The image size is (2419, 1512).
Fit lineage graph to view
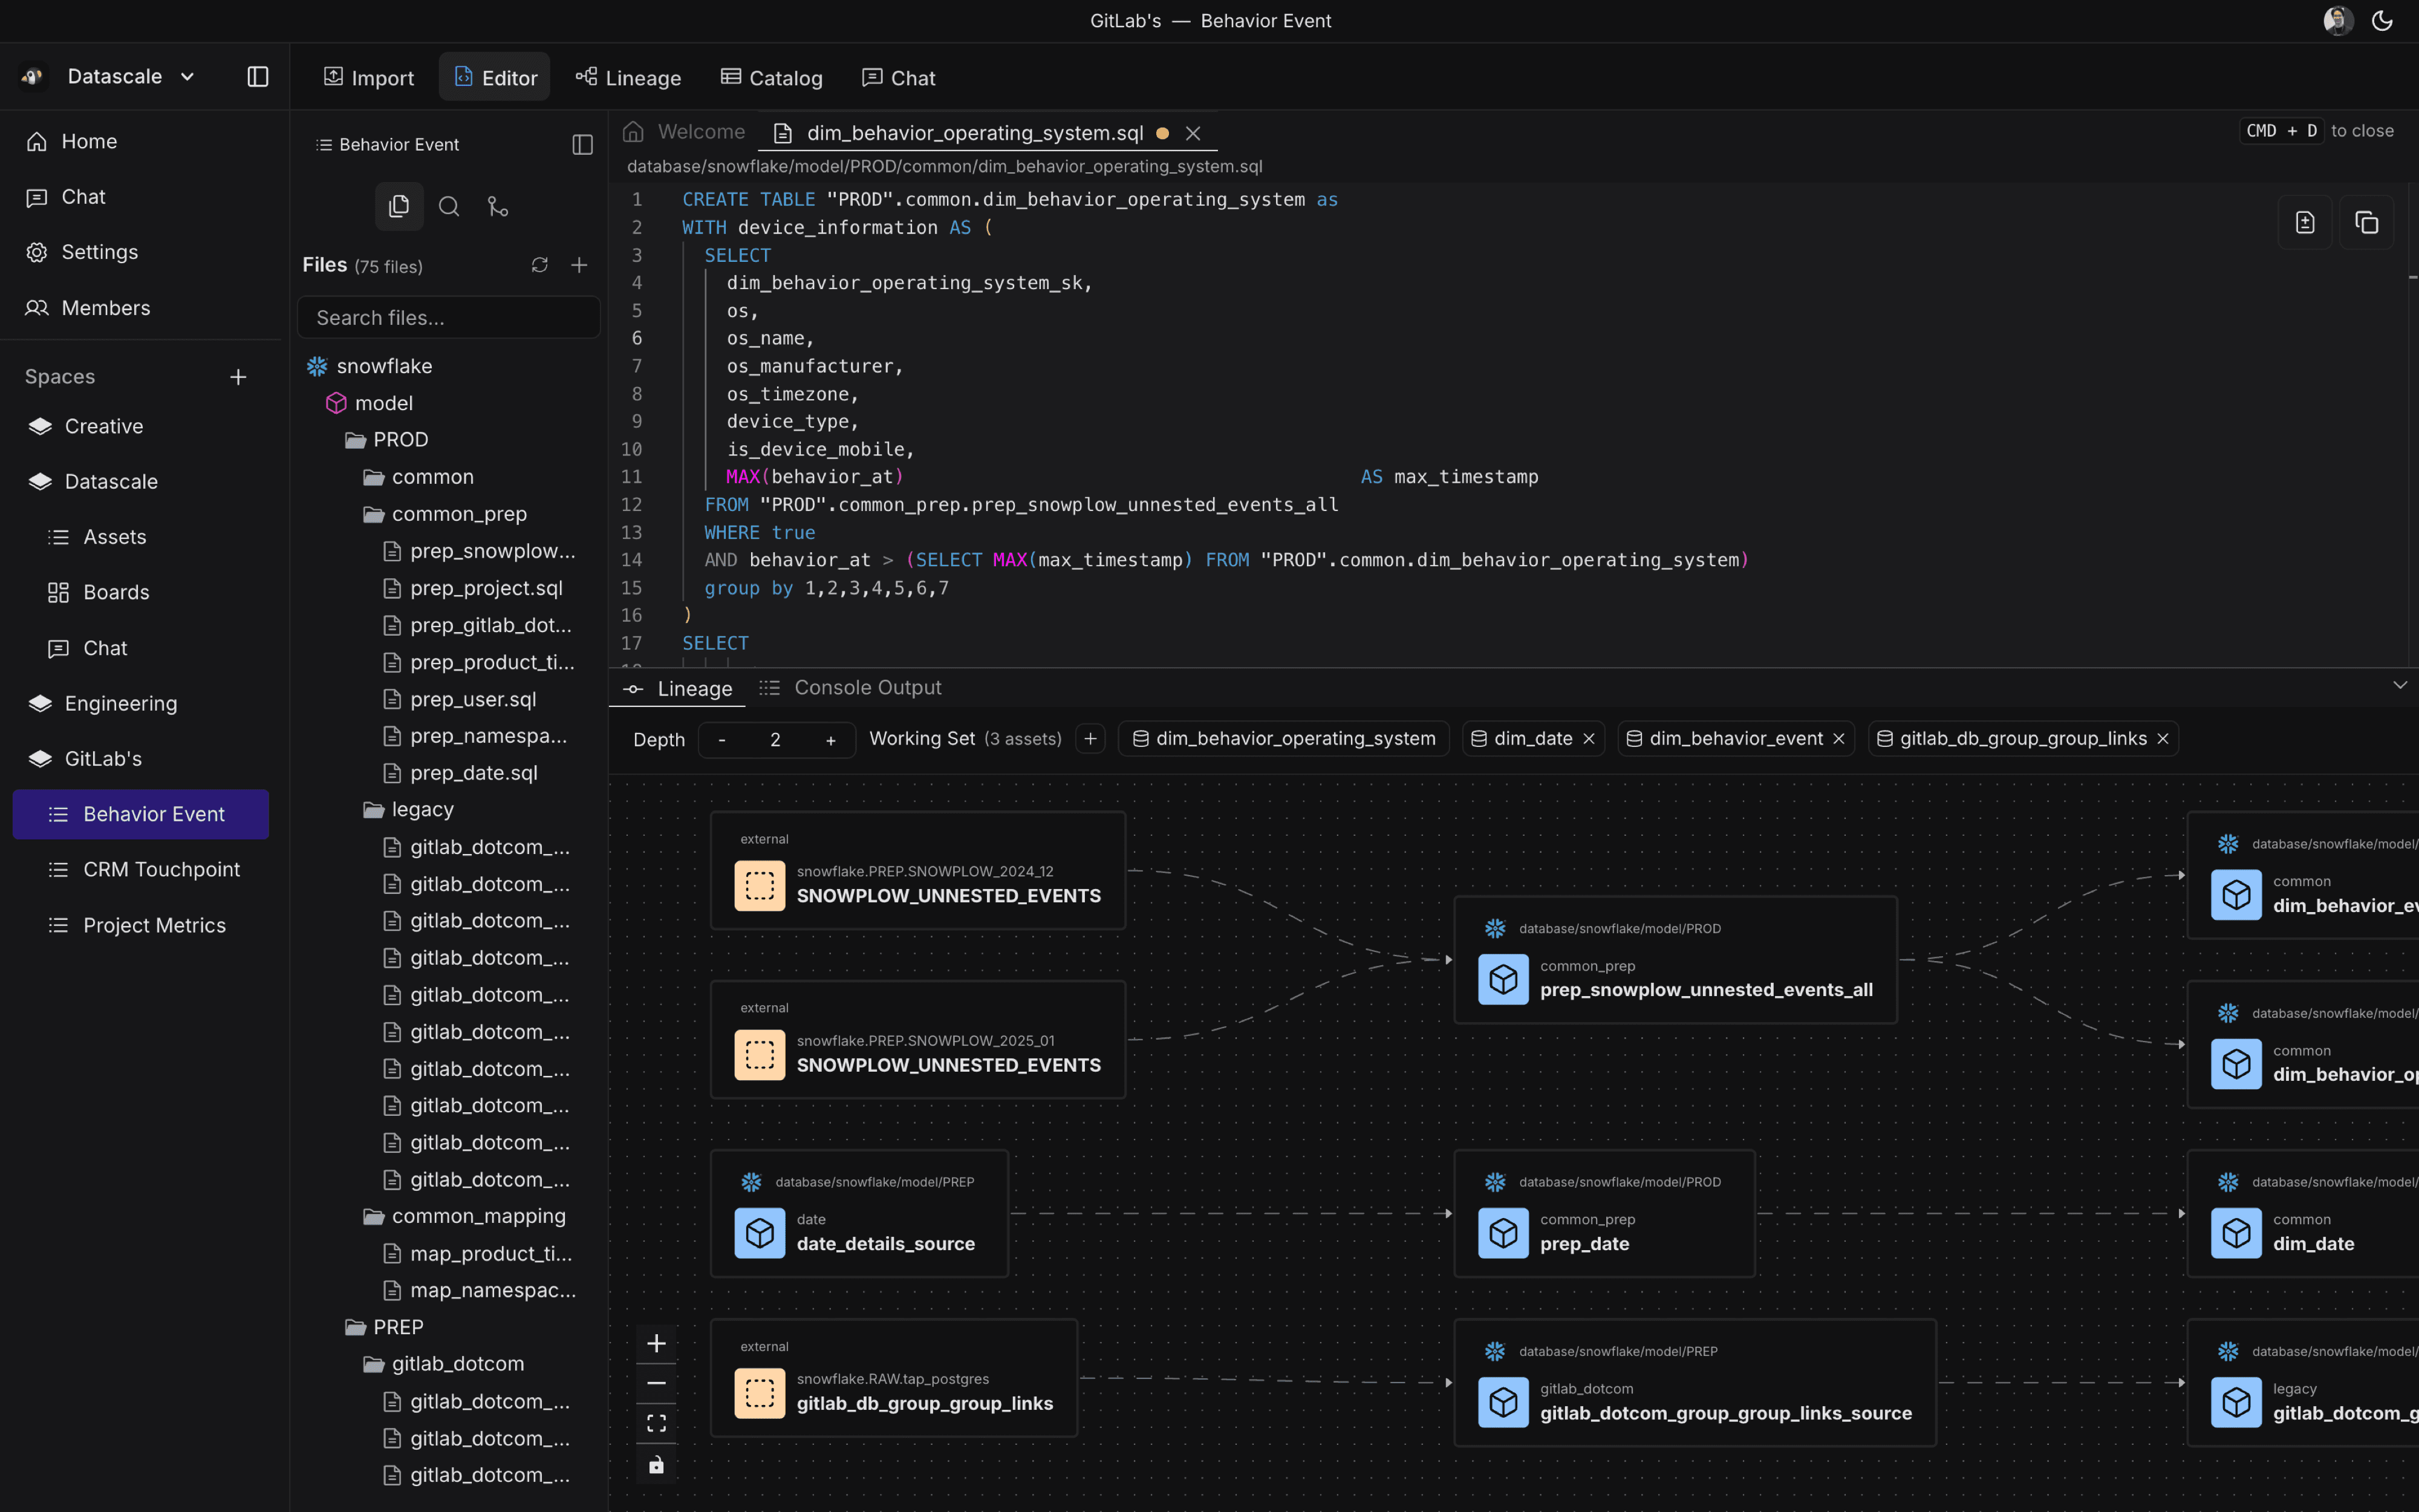coord(656,1423)
